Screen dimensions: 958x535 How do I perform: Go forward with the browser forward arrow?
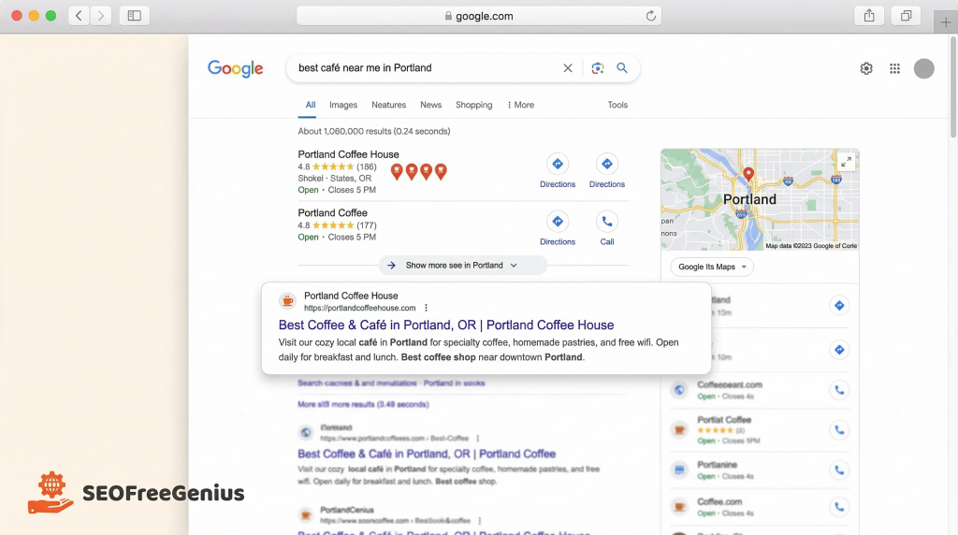tap(101, 16)
